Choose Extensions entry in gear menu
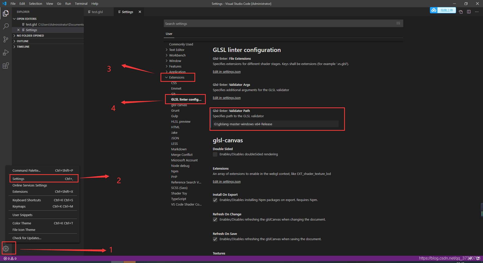This screenshot has width=483, height=263. (43, 191)
